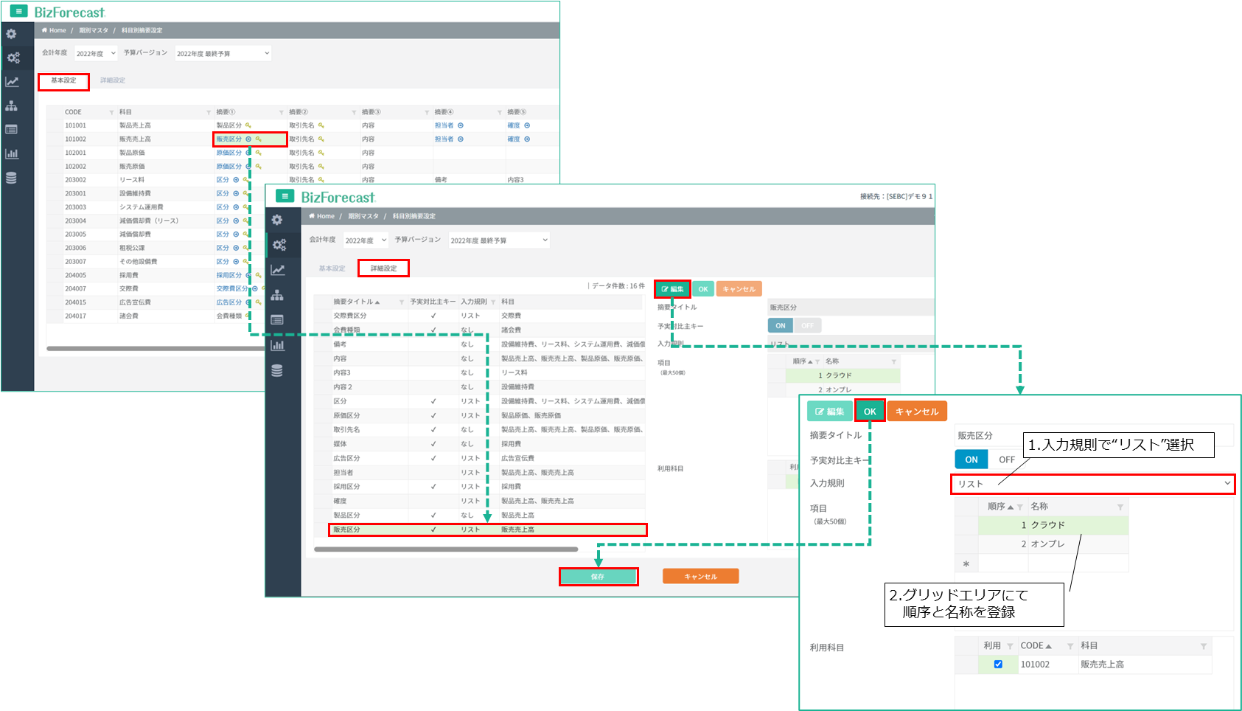Open the 摘要タイトル column filter icon
1242x711 pixels.
pos(402,302)
